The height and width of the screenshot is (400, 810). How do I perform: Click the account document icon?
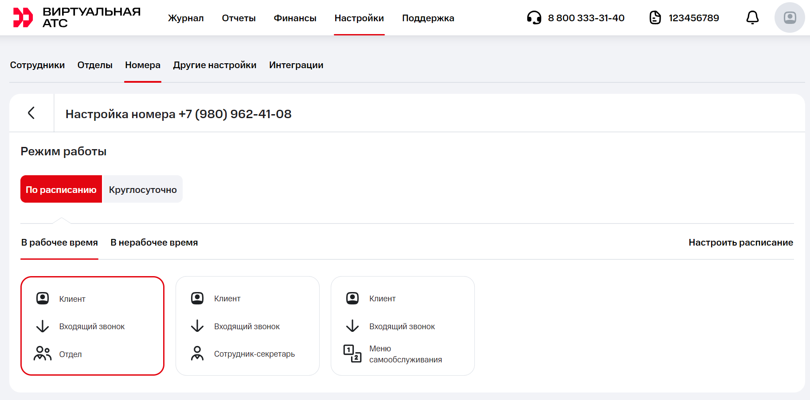[655, 18]
